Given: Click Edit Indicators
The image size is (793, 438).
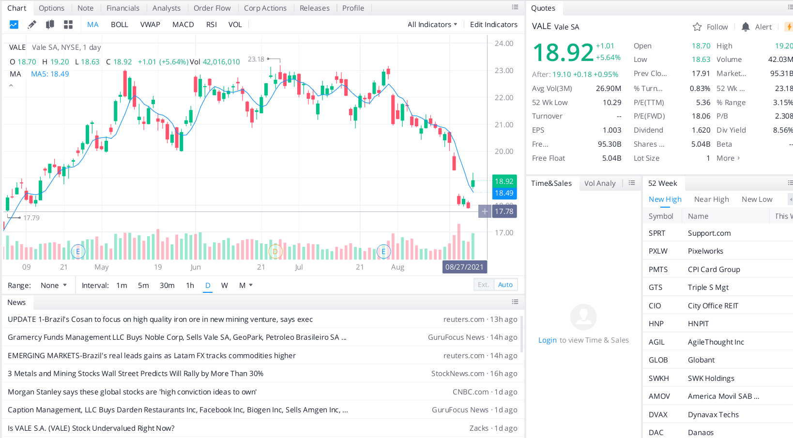Looking at the screenshot, I should 494,25.
